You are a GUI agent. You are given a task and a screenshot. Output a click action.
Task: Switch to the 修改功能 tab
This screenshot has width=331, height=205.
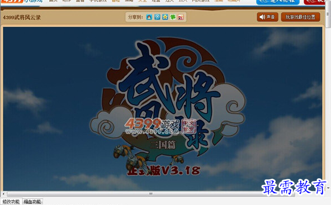pyautogui.click(x=11, y=202)
